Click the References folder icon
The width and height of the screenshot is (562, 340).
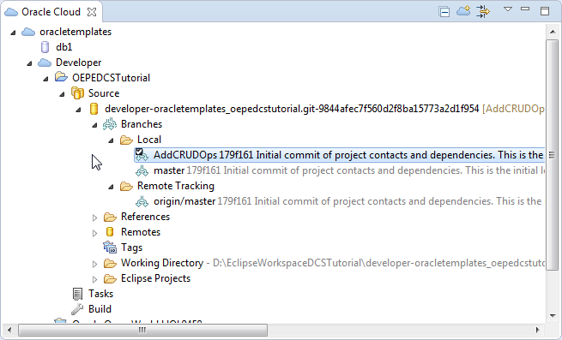pyautogui.click(x=110, y=217)
